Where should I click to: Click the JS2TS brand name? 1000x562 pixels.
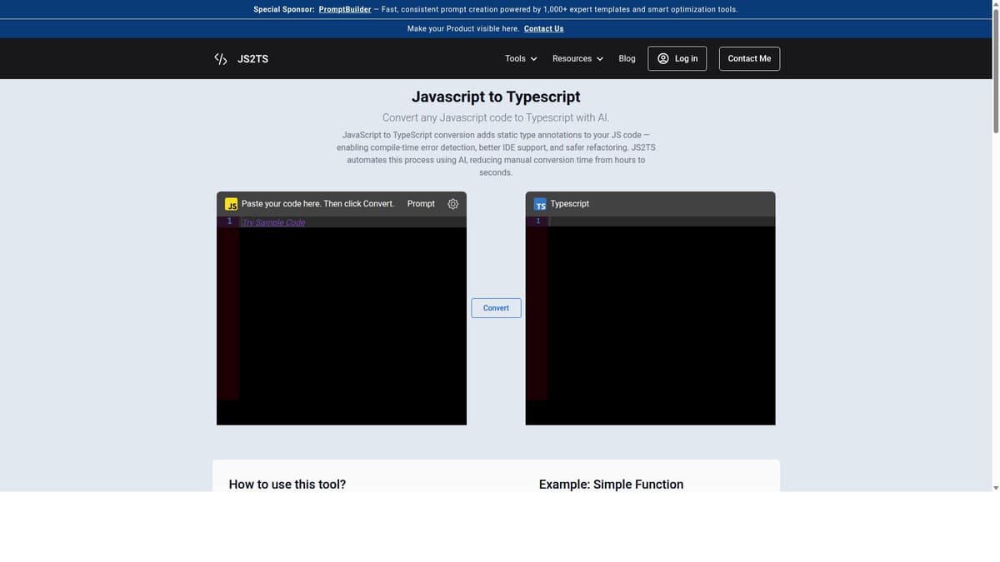[252, 59]
